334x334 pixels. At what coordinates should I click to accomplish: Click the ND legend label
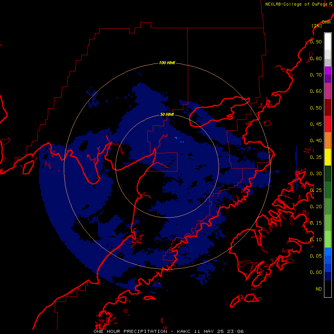click(x=319, y=289)
